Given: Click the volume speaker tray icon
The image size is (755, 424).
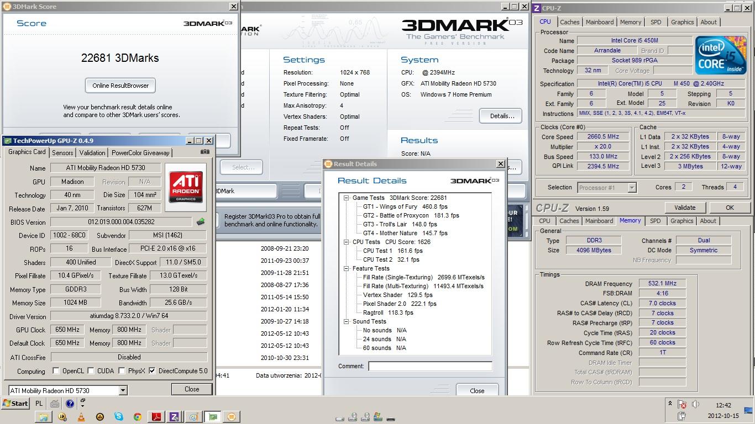Looking at the screenshot, I should (695, 405).
